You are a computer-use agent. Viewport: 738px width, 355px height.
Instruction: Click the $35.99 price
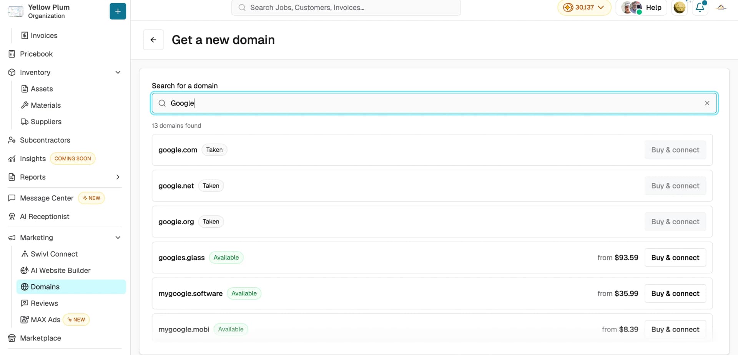(x=626, y=293)
